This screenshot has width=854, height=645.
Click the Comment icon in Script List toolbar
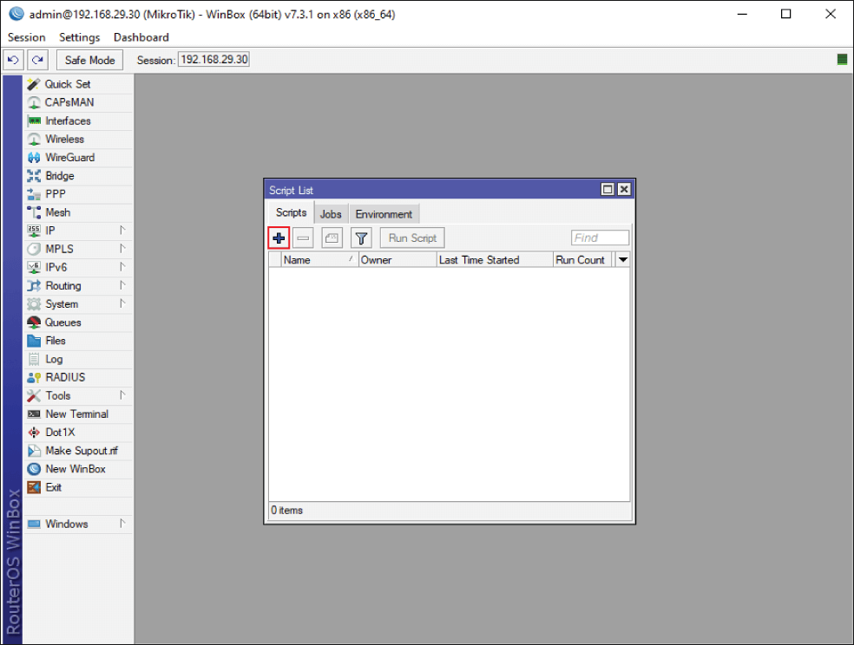(x=332, y=238)
